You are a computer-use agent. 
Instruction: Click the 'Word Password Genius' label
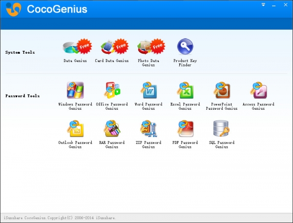point(148,106)
